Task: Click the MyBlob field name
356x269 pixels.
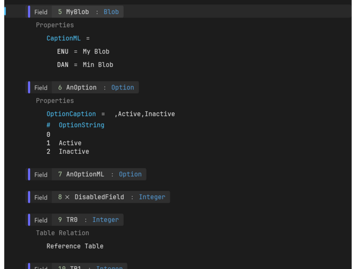Action: [77, 12]
